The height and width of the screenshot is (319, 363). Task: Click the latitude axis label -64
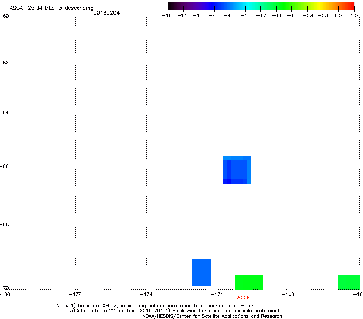4,112
